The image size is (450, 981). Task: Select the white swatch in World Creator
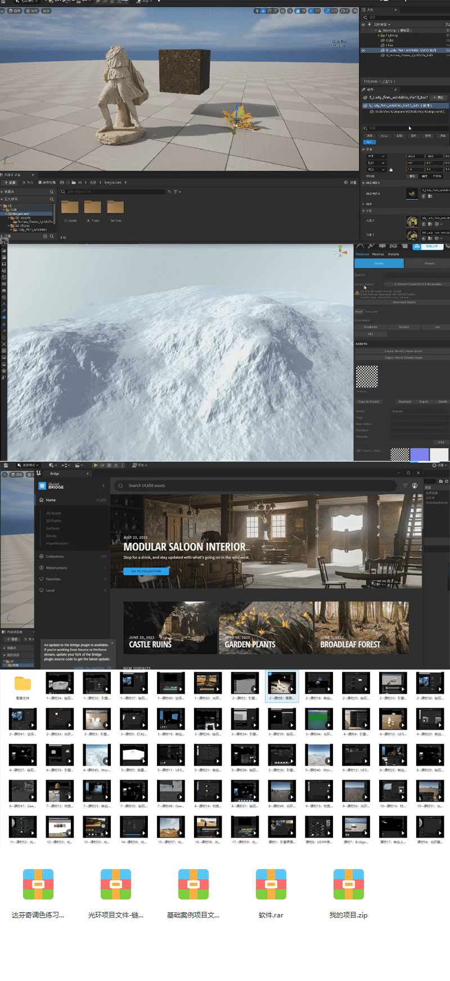439,455
